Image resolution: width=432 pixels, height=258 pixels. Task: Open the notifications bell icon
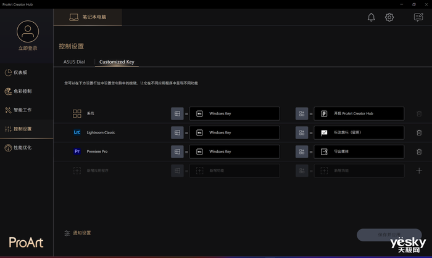click(371, 17)
